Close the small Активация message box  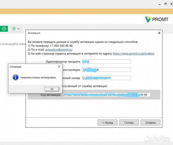coord(59,67)
